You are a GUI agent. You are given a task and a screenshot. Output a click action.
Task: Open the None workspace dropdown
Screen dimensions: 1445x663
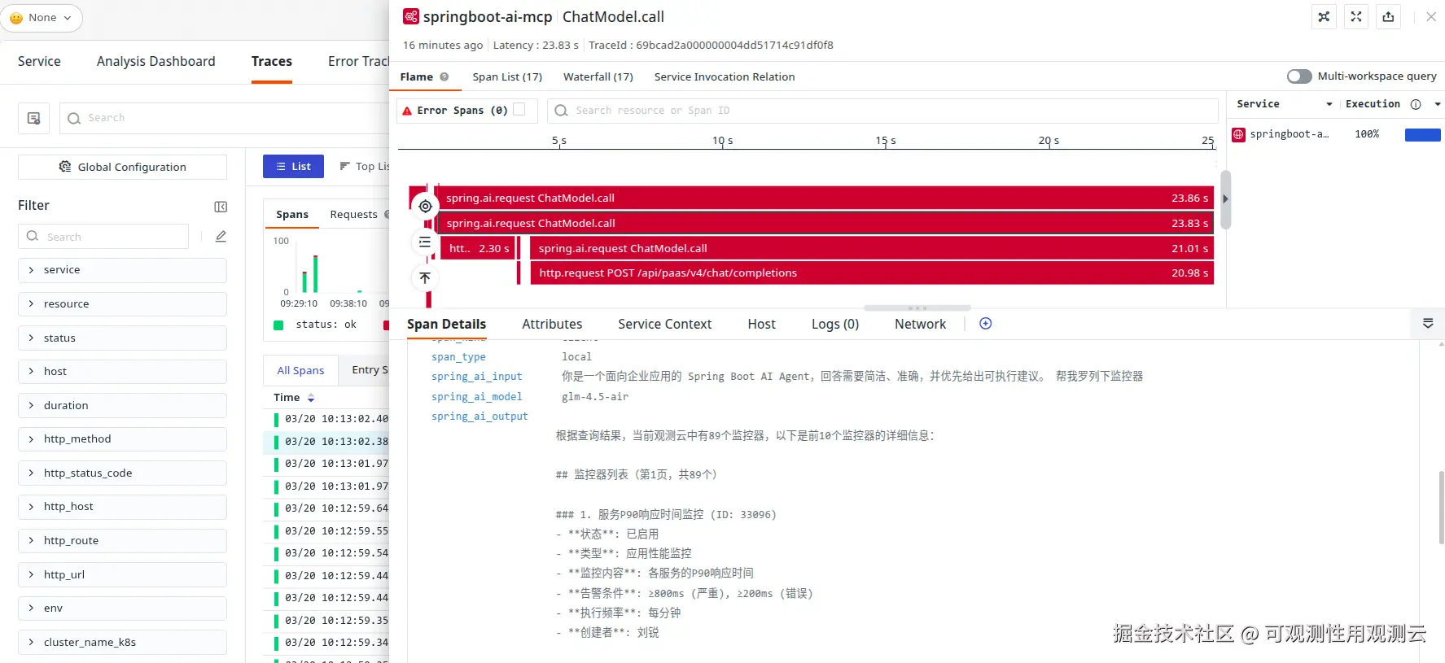(42, 18)
